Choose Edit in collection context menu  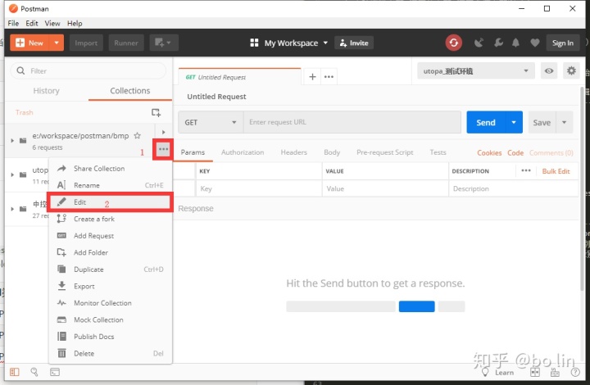pos(111,202)
